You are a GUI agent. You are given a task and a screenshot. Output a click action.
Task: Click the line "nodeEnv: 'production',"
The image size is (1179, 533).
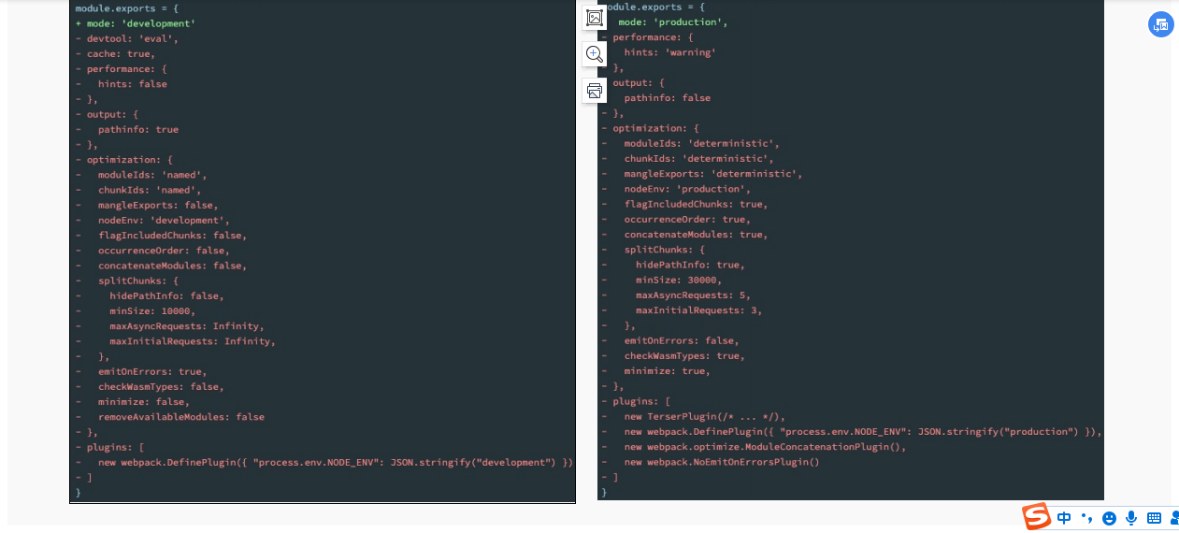687,188
